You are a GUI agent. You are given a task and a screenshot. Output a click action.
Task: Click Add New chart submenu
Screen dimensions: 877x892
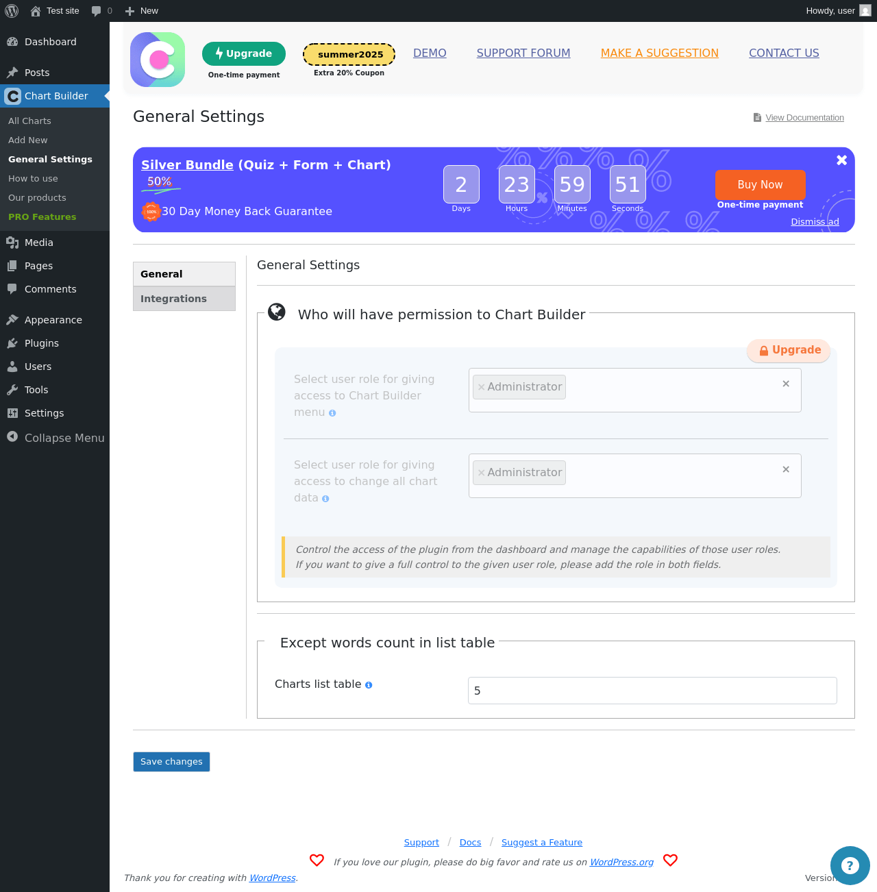pyautogui.click(x=28, y=140)
